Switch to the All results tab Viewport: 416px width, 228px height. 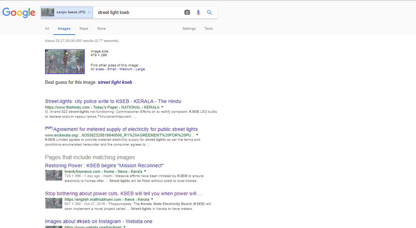tap(47, 29)
